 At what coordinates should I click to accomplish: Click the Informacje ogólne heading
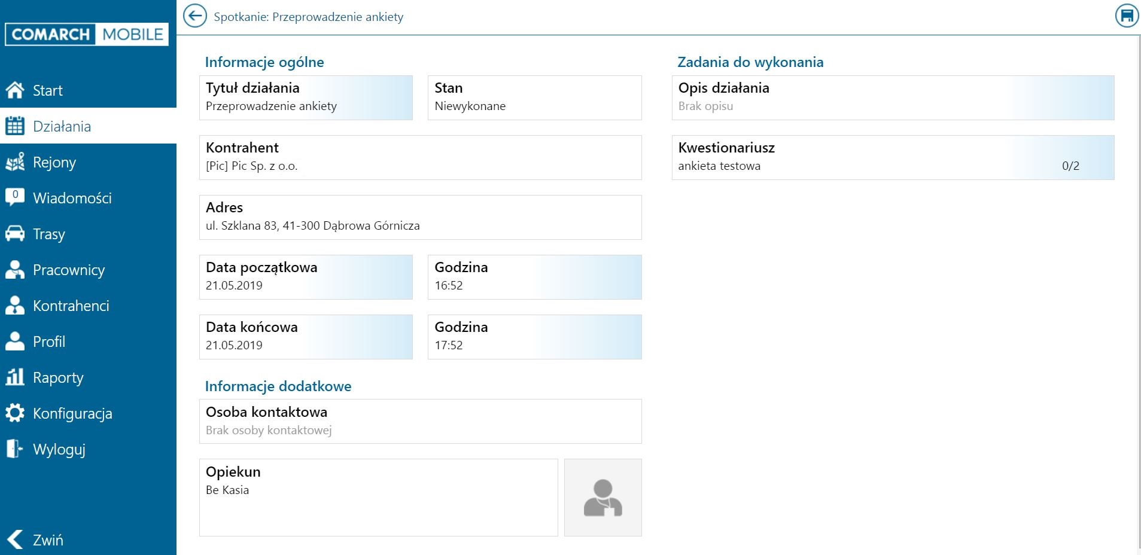[264, 62]
